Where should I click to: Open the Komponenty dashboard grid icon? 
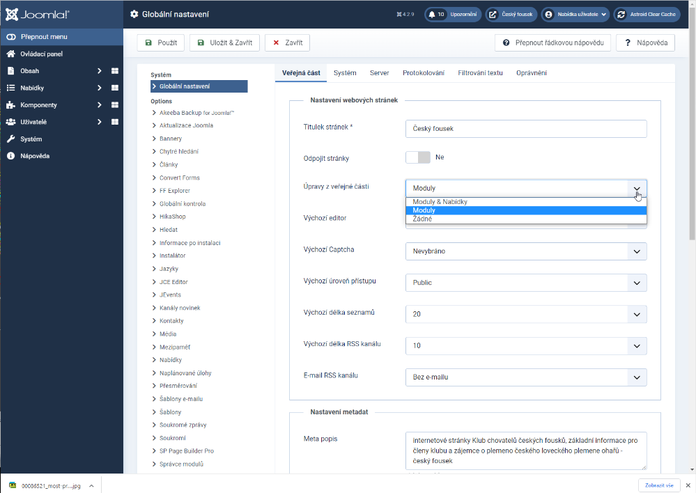[x=115, y=105]
